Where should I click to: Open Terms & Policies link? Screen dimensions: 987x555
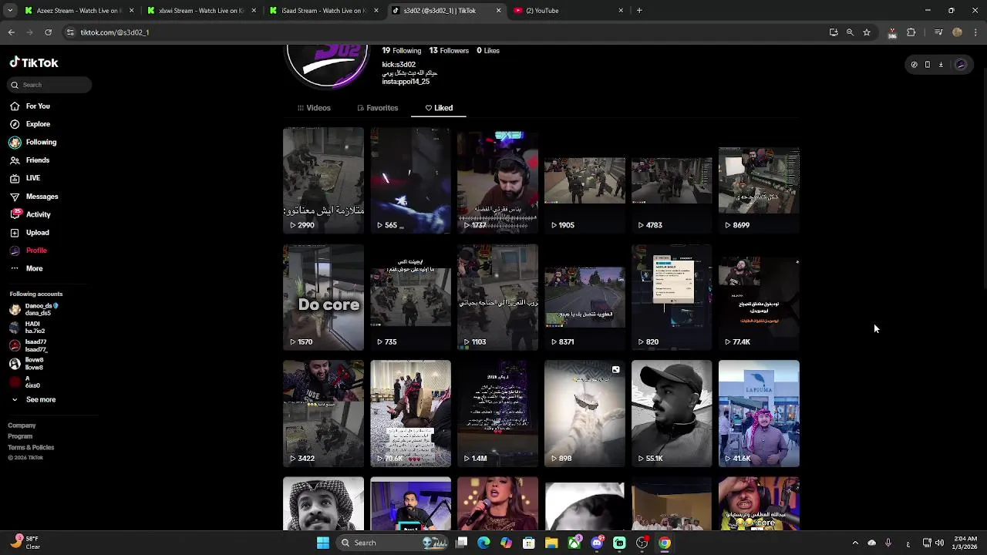[31, 447]
